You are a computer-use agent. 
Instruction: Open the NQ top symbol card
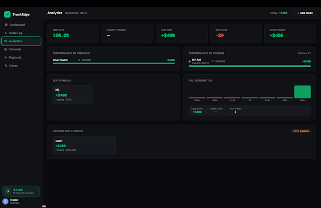[x=73, y=95]
